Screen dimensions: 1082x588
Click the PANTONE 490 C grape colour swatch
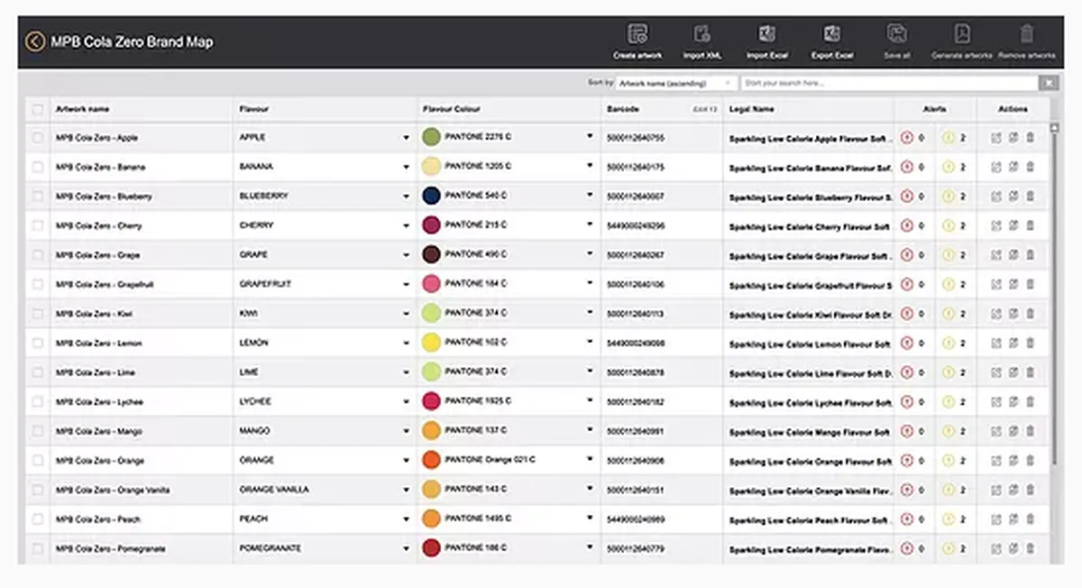click(432, 255)
